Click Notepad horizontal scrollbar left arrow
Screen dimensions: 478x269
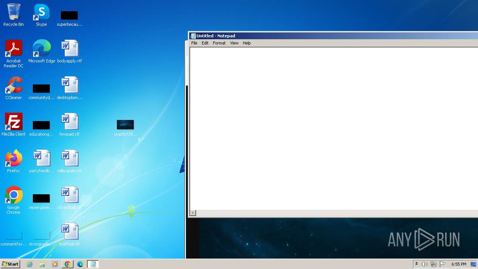(x=193, y=213)
